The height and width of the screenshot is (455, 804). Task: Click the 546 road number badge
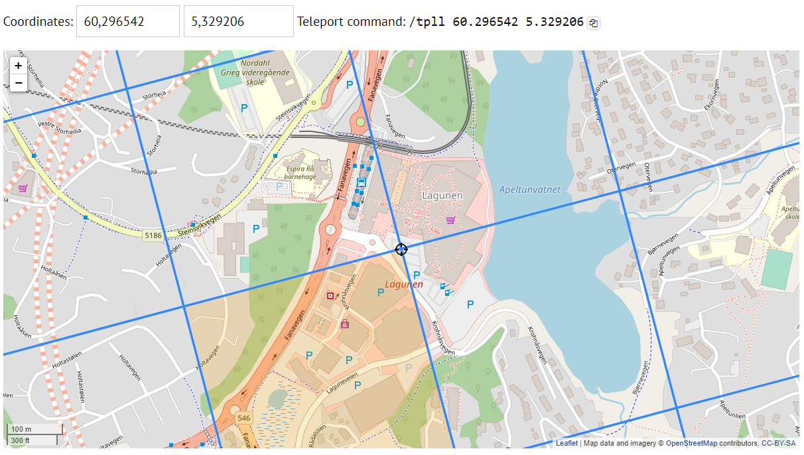(243, 418)
